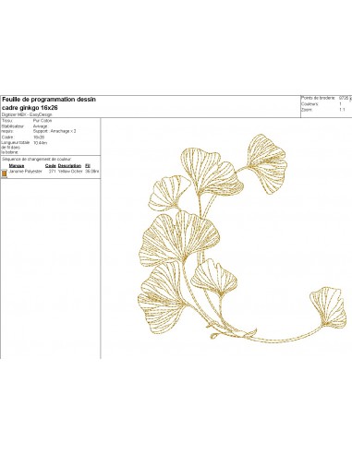Screen dimensions: 352x454
Task: Click the yellow ocher thread color swatch
Action: point(5,173)
